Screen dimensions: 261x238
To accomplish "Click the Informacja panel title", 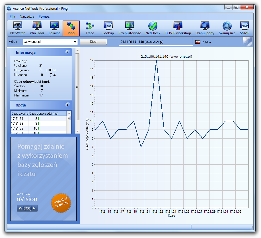I will 25,53.
